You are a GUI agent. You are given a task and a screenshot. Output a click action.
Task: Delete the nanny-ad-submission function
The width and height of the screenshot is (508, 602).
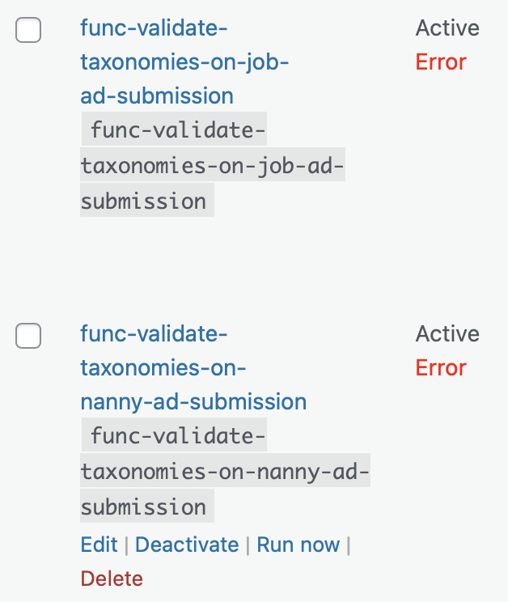[x=112, y=579]
